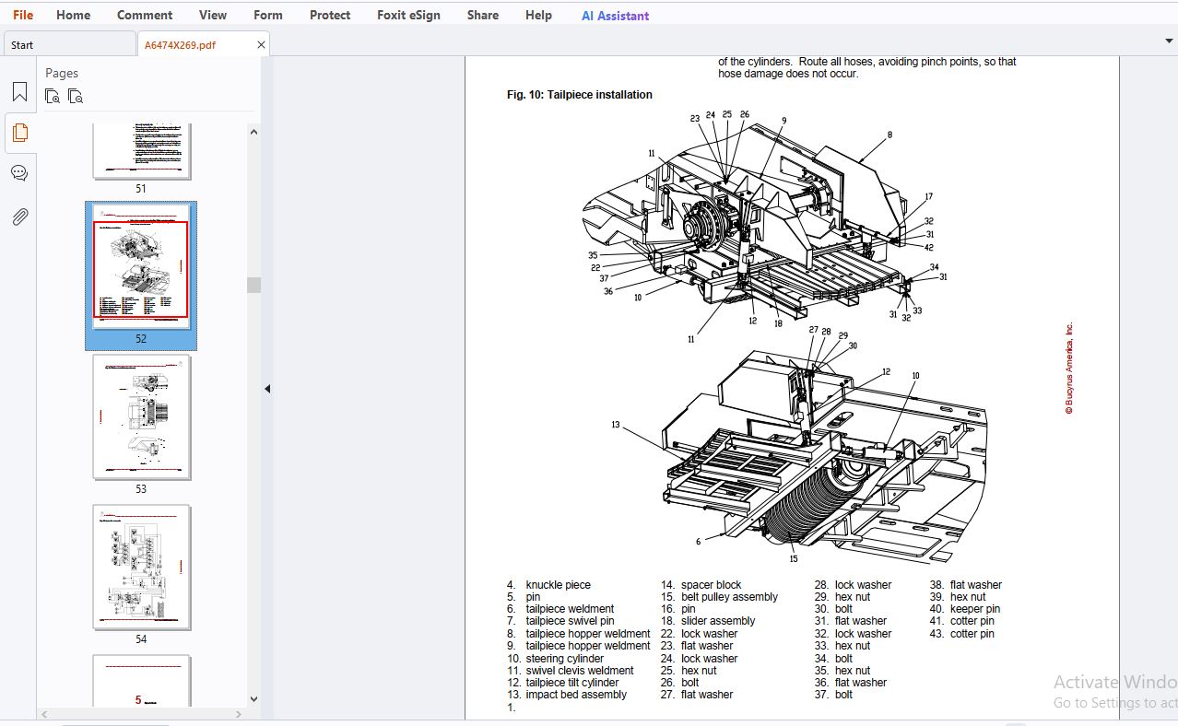Screen dimensions: 1178x726
Task: Open the View ribbon tab
Action: [213, 15]
